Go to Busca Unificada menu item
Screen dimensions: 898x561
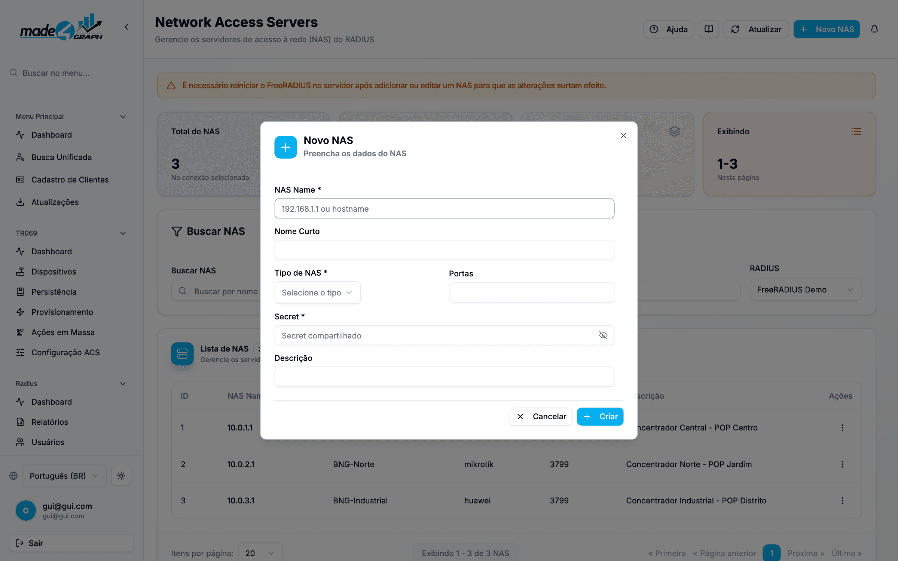pos(61,157)
